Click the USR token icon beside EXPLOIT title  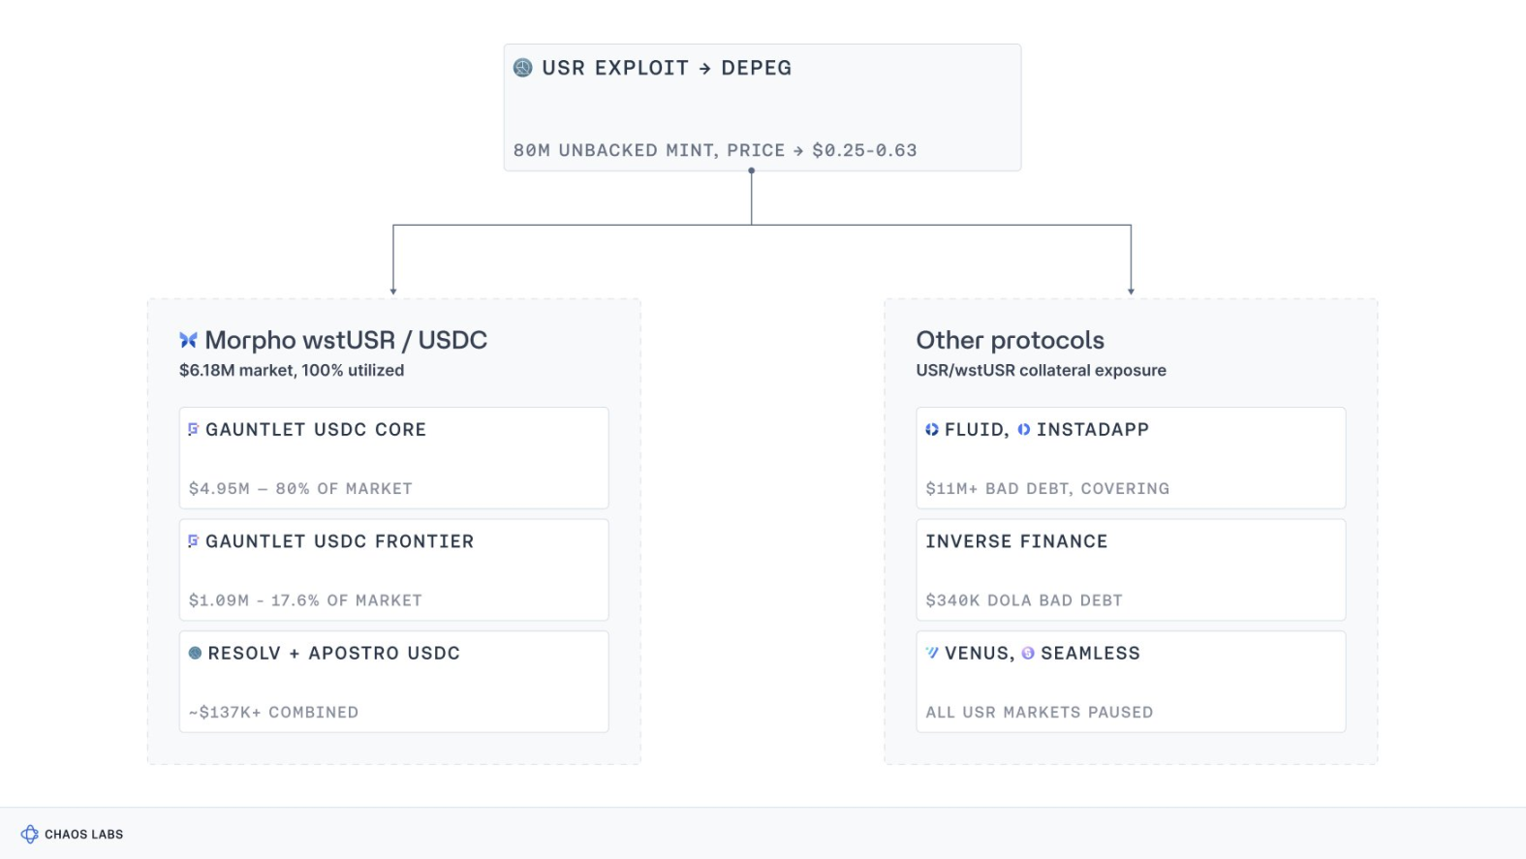coord(522,68)
